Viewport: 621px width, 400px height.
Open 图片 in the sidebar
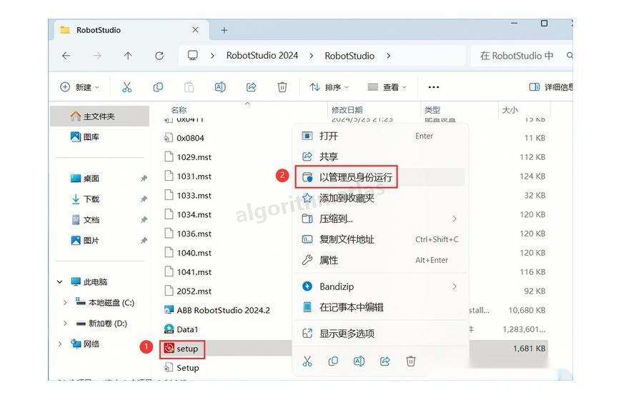point(85,241)
